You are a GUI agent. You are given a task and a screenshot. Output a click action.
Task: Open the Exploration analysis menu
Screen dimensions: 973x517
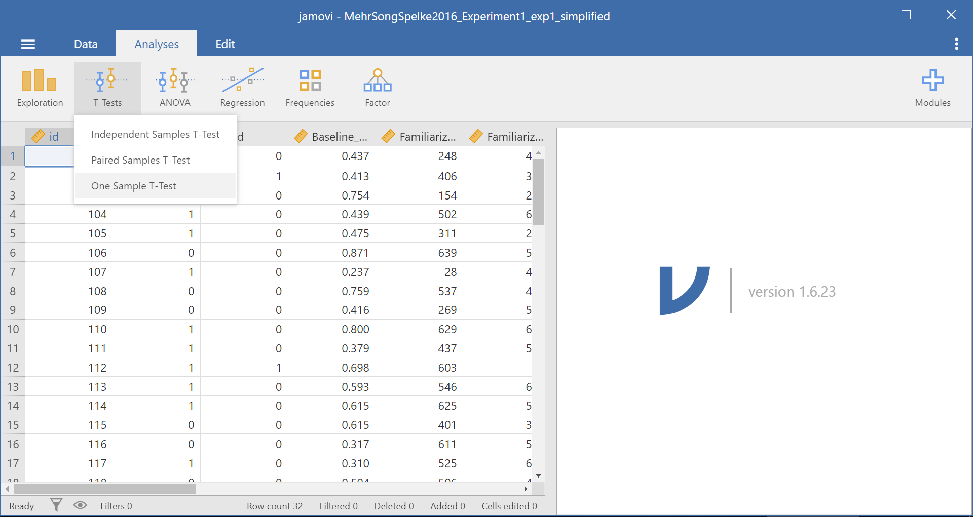click(x=40, y=88)
